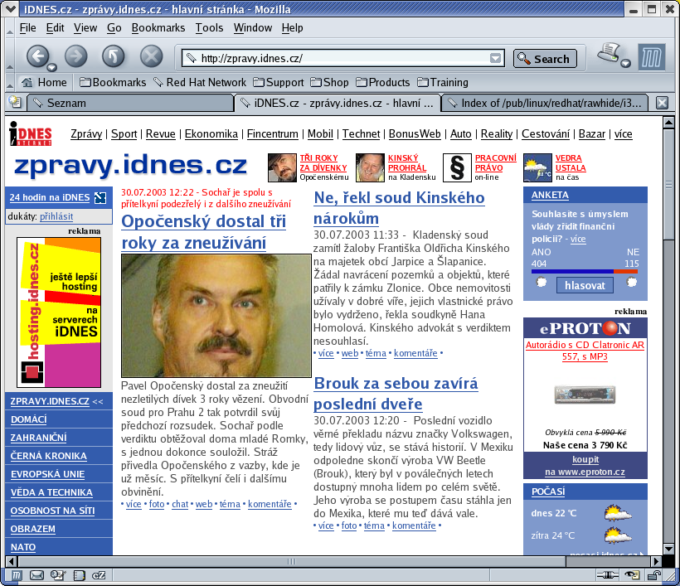
Task: Select the ANO radio button in poll
Action: (x=542, y=282)
